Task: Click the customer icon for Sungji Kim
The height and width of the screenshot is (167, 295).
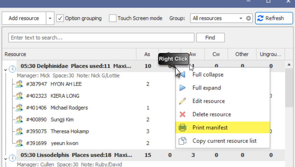Action: pyautogui.click(x=19, y=120)
